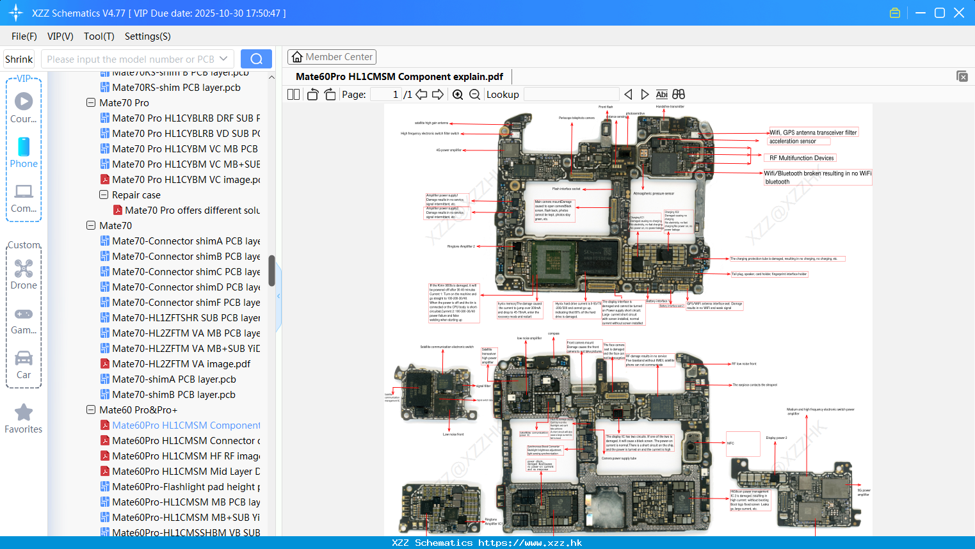Find next lookup result triangle
975x549 pixels.
(x=645, y=94)
